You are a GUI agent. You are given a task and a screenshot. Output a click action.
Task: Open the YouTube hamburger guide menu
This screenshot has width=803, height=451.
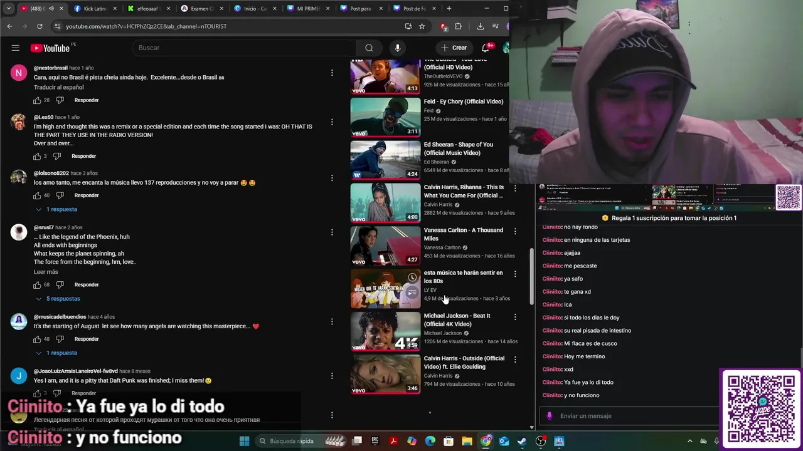point(16,48)
